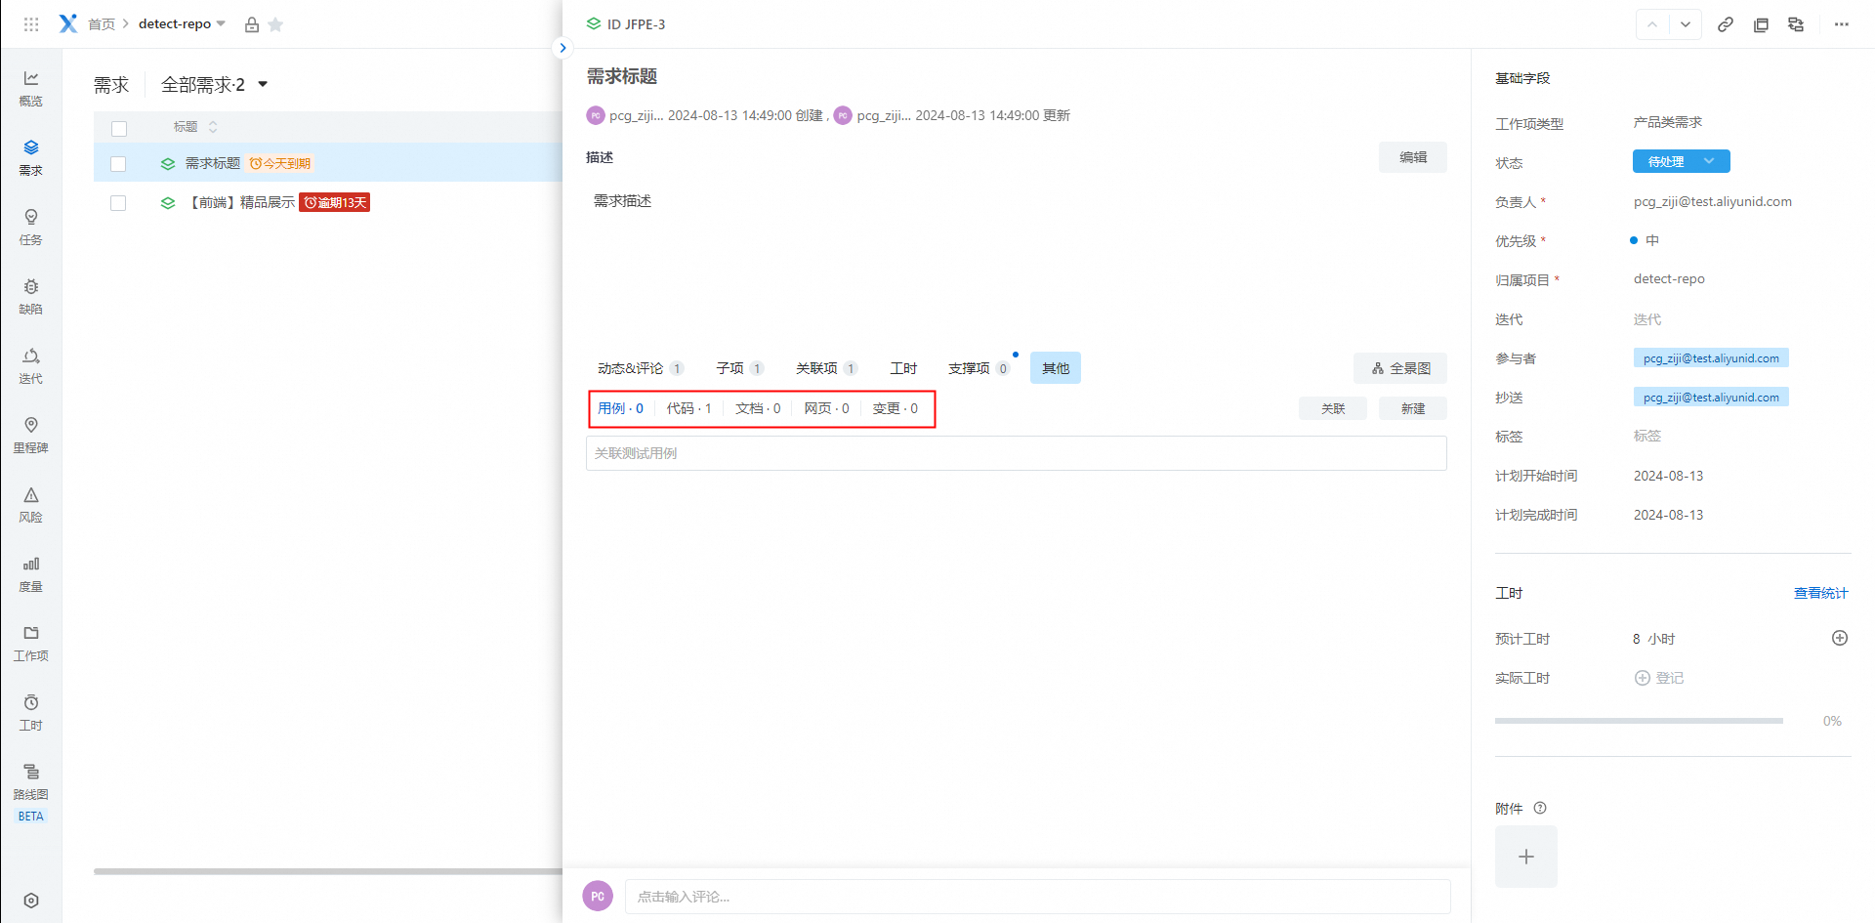Open 概览 overview in the sidebar

pos(31,88)
